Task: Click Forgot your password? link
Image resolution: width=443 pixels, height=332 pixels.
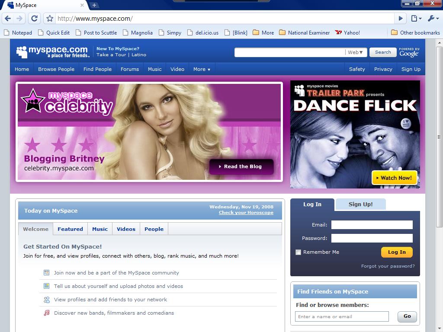Action: pos(388,266)
